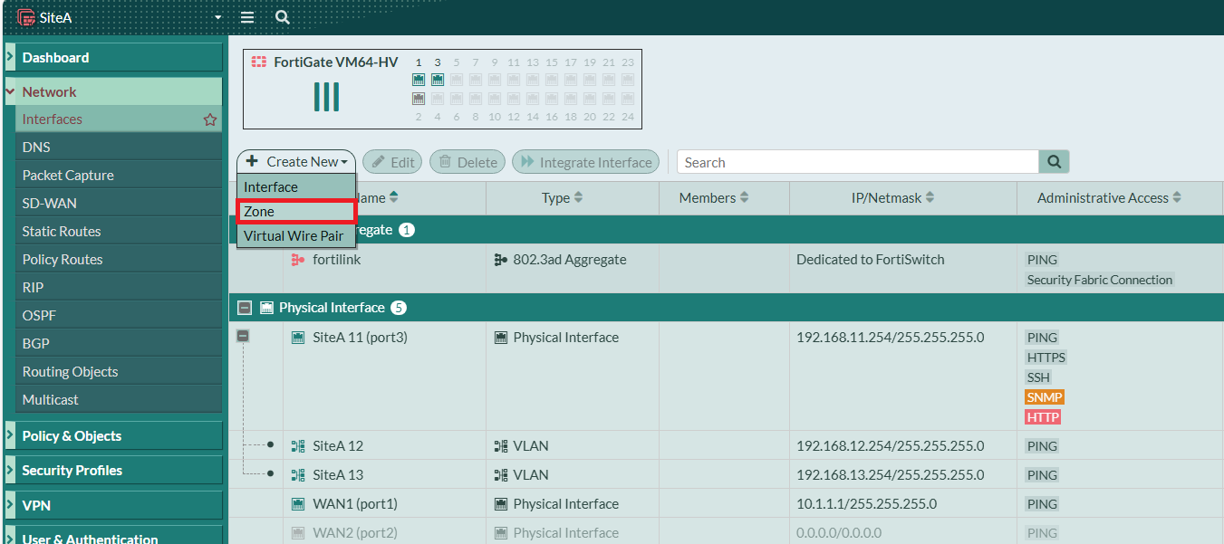
Task: Click the 802.3ad Aggregate type icon
Action: pyautogui.click(x=501, y=260)
